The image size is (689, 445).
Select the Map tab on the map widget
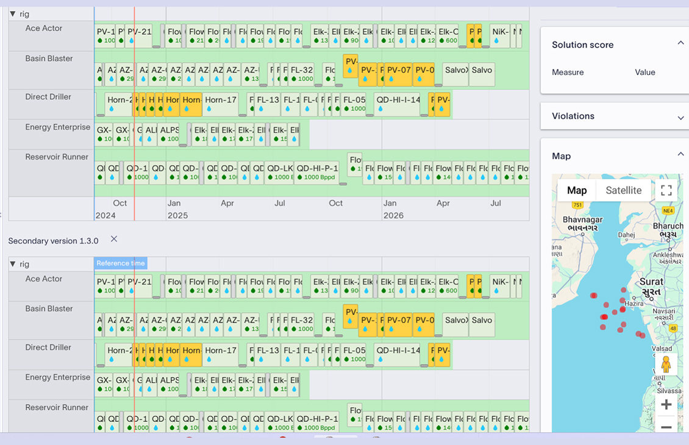click(576, 190)
